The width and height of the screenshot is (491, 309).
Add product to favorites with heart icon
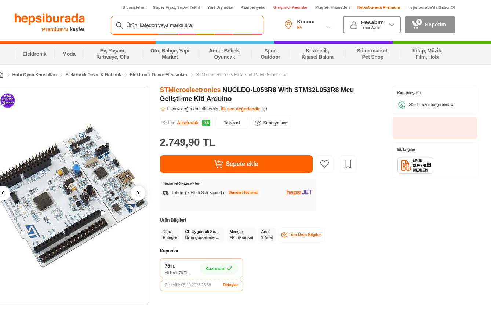(324, 164)
